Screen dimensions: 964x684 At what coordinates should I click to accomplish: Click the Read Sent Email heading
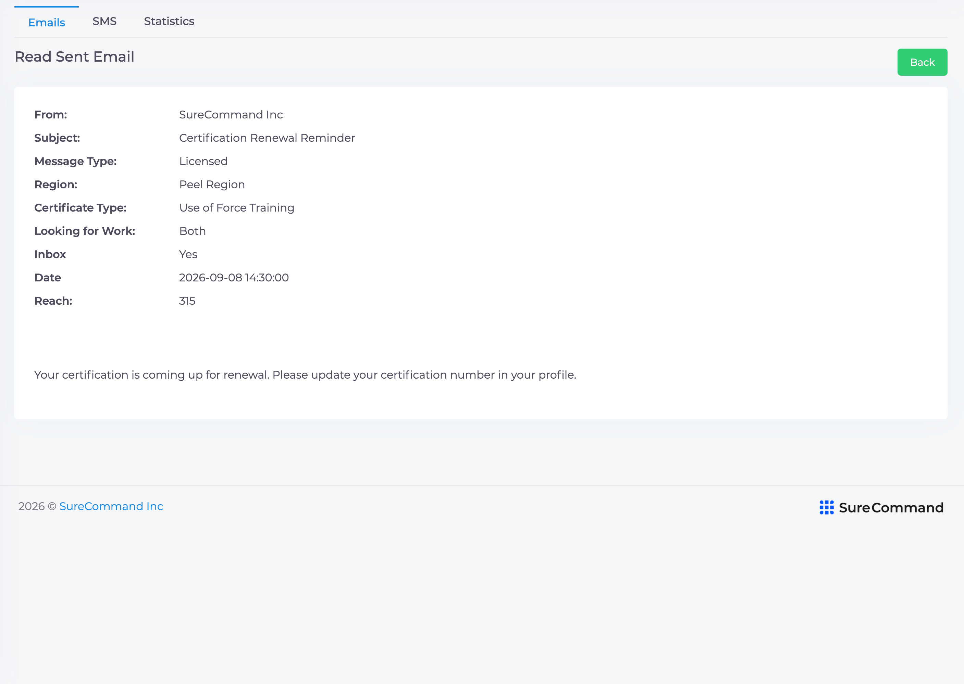(74, 57)
